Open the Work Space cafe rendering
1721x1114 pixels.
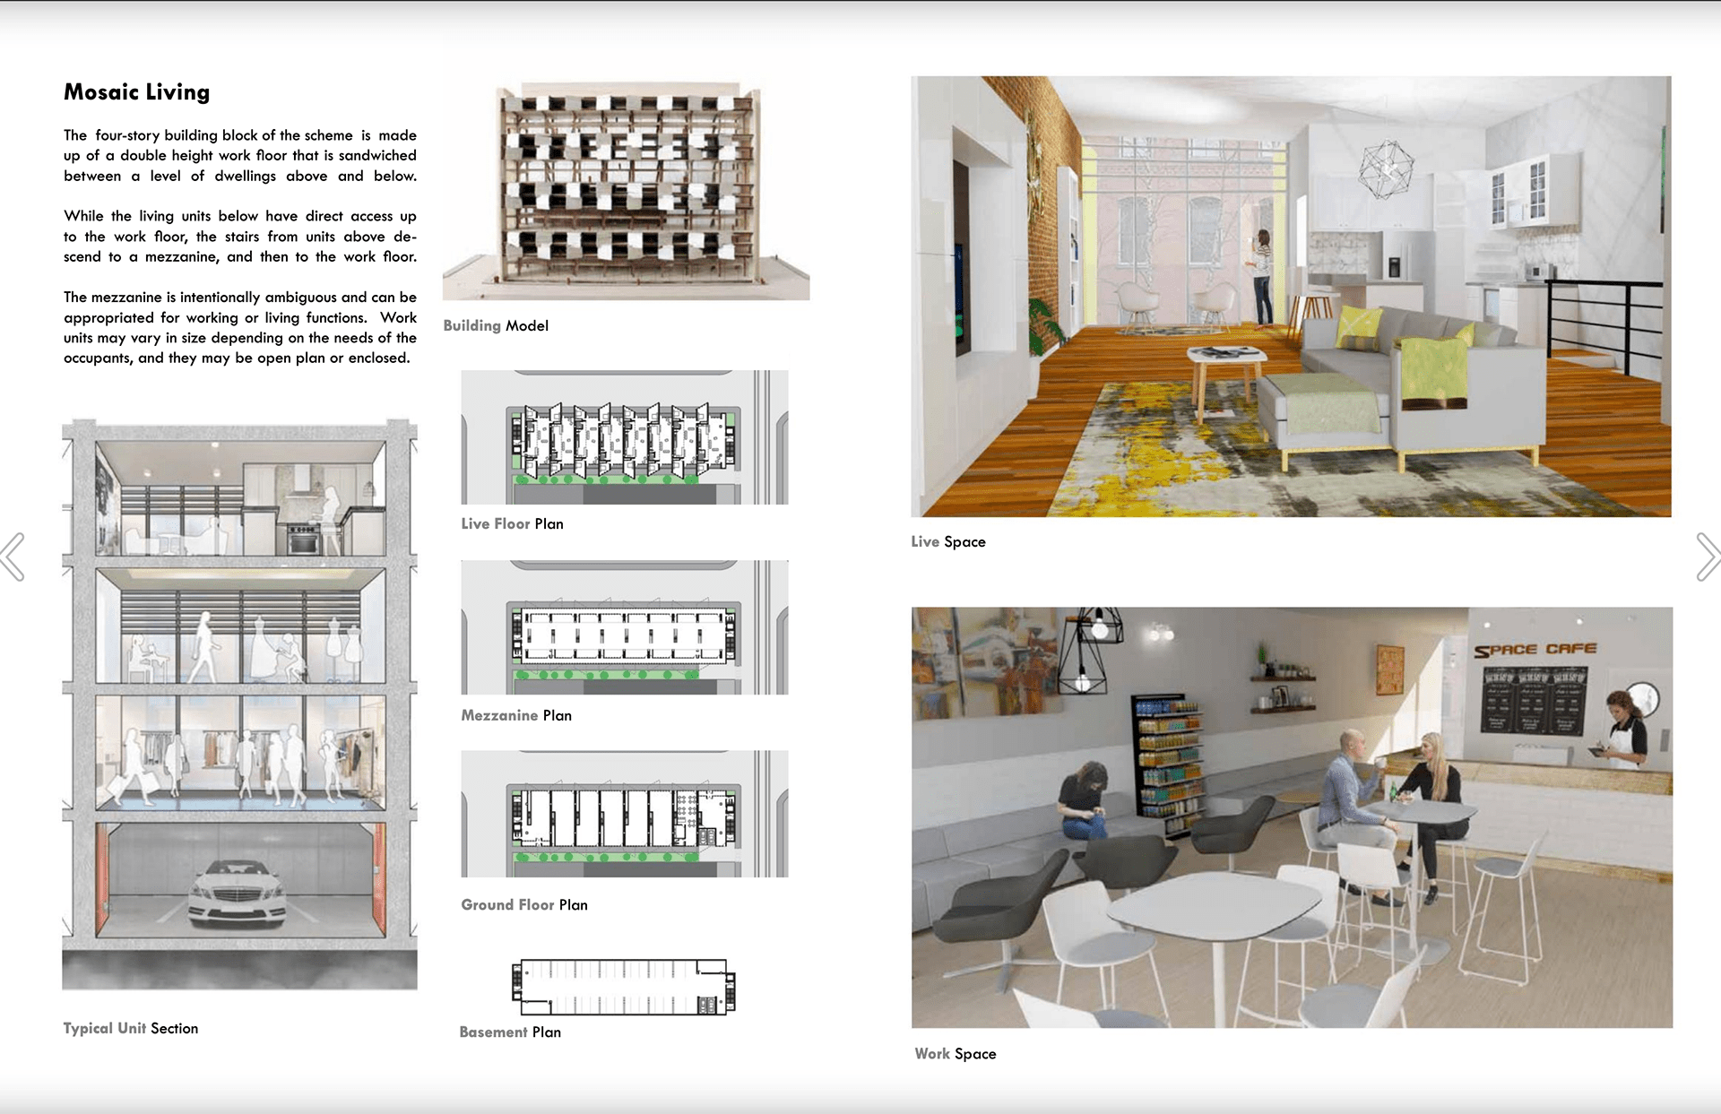click(x=1292, y=817)
